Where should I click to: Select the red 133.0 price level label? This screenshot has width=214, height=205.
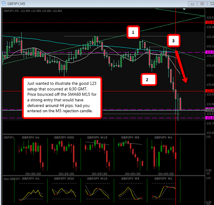click(210, 91)
